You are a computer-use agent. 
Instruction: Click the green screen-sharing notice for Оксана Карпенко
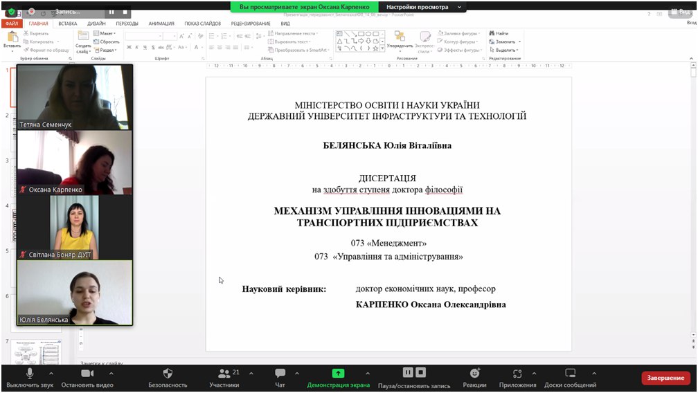click(x=305, y=7)
